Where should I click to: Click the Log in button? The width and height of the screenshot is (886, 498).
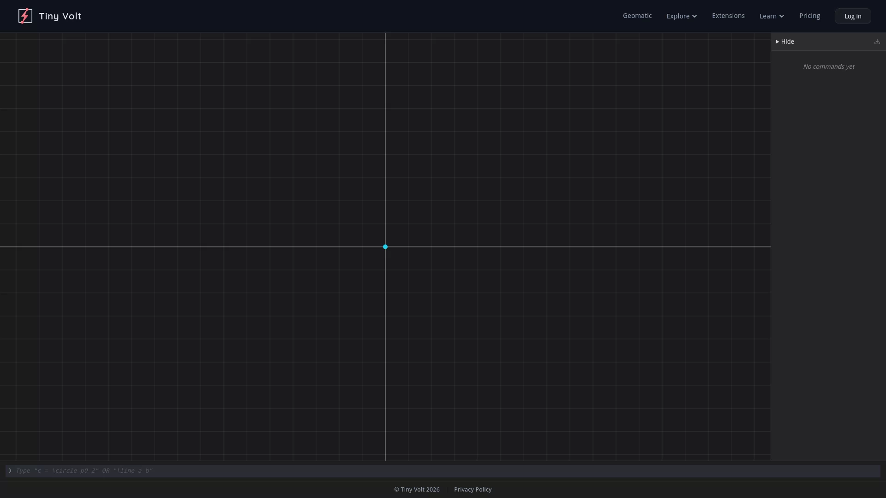853,16
